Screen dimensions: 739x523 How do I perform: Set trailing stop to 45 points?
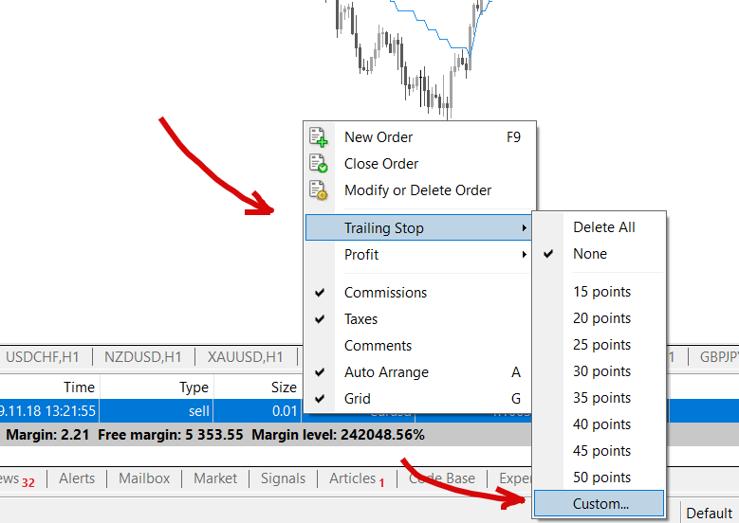pyautogui.click(x=599, y=451)
